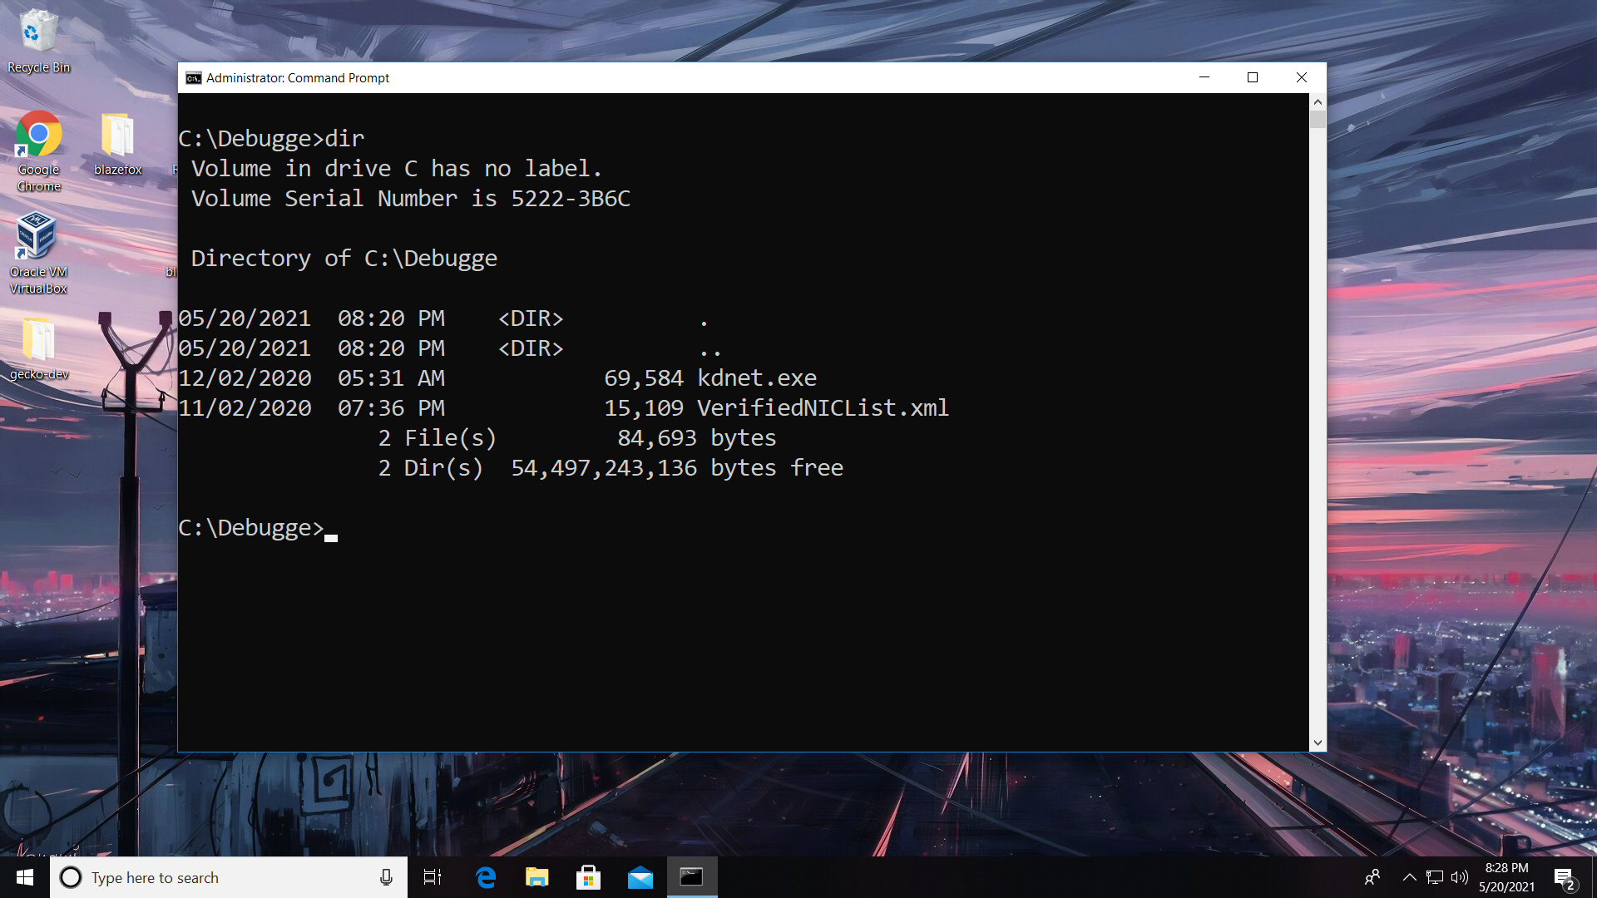Click the Command Prompt scrollbar thumb
Image resolution: width=1597 pixels, height=898 pixels.
pos(1318,119)
